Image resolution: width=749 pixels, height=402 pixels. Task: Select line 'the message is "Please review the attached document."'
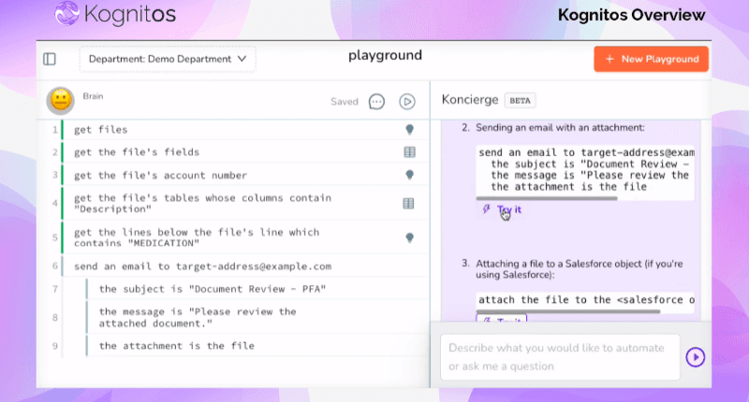click(198, 317)
